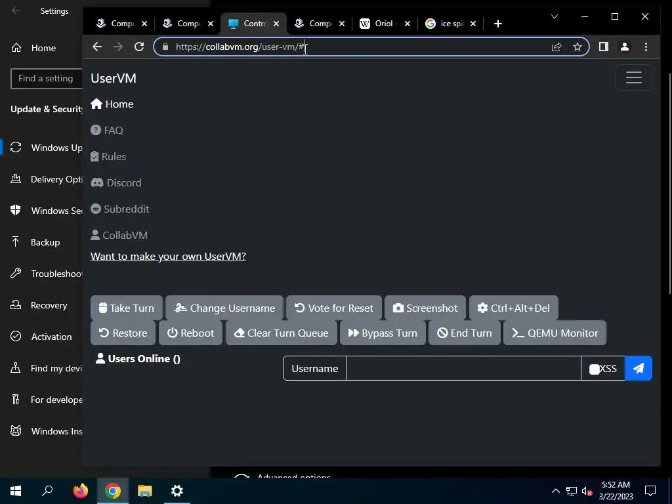Select Recovery in Settings sidebar
The image size is (672, 504).
point(39,305)
